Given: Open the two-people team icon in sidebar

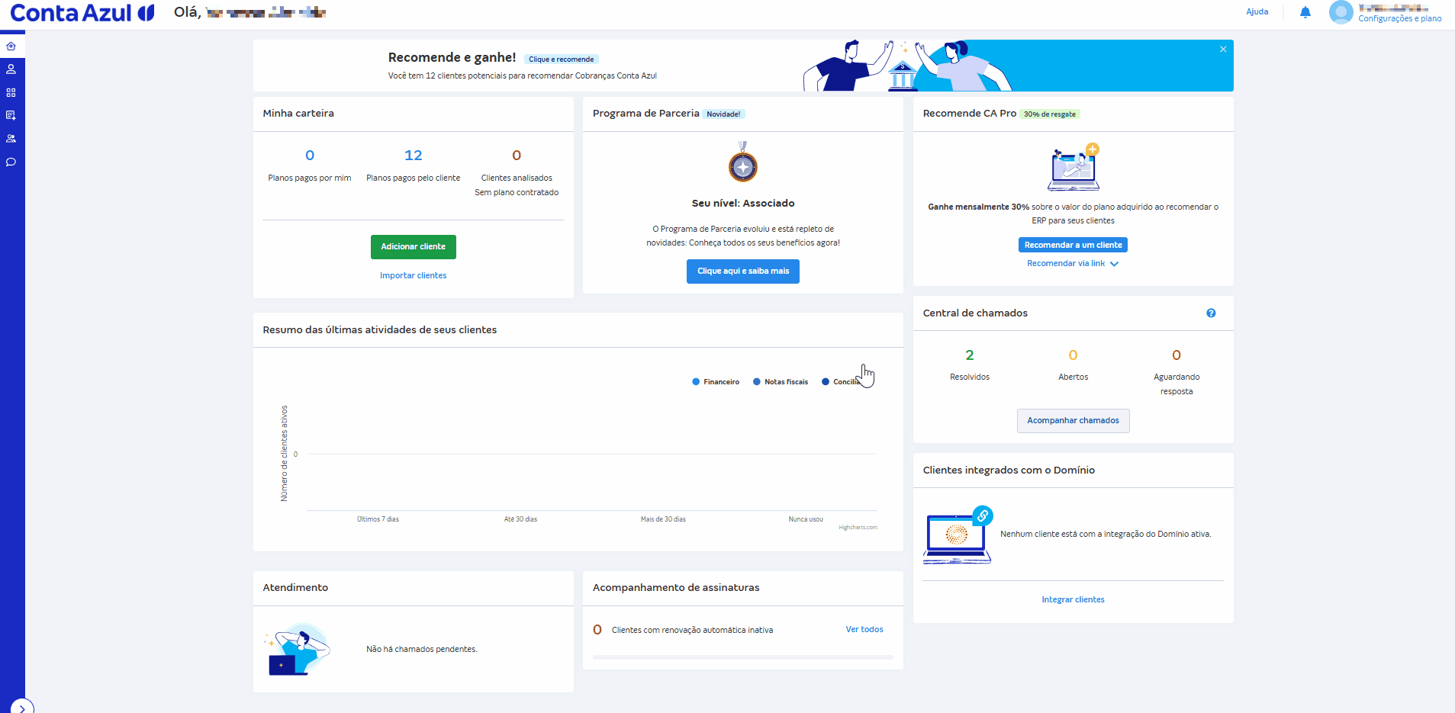Looking at the screenshot, I should 11,139.
